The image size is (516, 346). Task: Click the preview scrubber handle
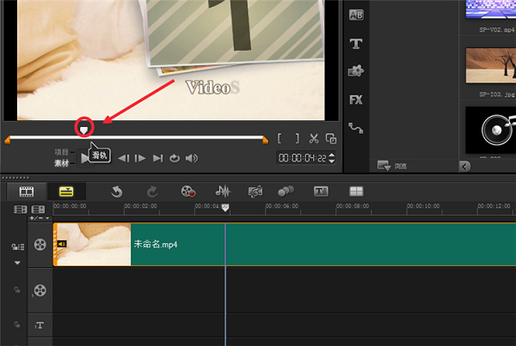click(84, 128)
